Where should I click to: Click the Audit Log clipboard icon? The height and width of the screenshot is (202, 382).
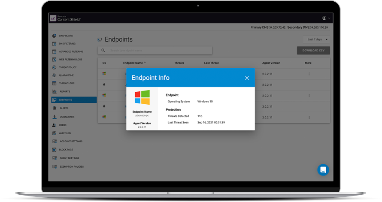[54, 133]
